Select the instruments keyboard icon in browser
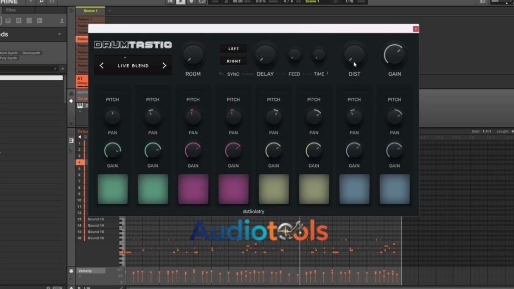Screen dimensions: 514x289 pyautogui.click(x=8, y=21)
